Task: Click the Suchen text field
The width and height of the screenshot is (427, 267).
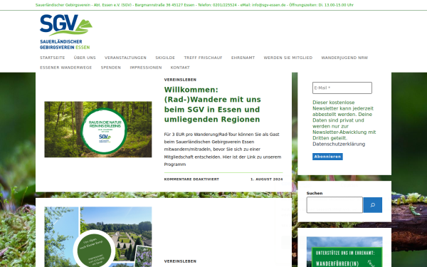Action: [334, 205]
